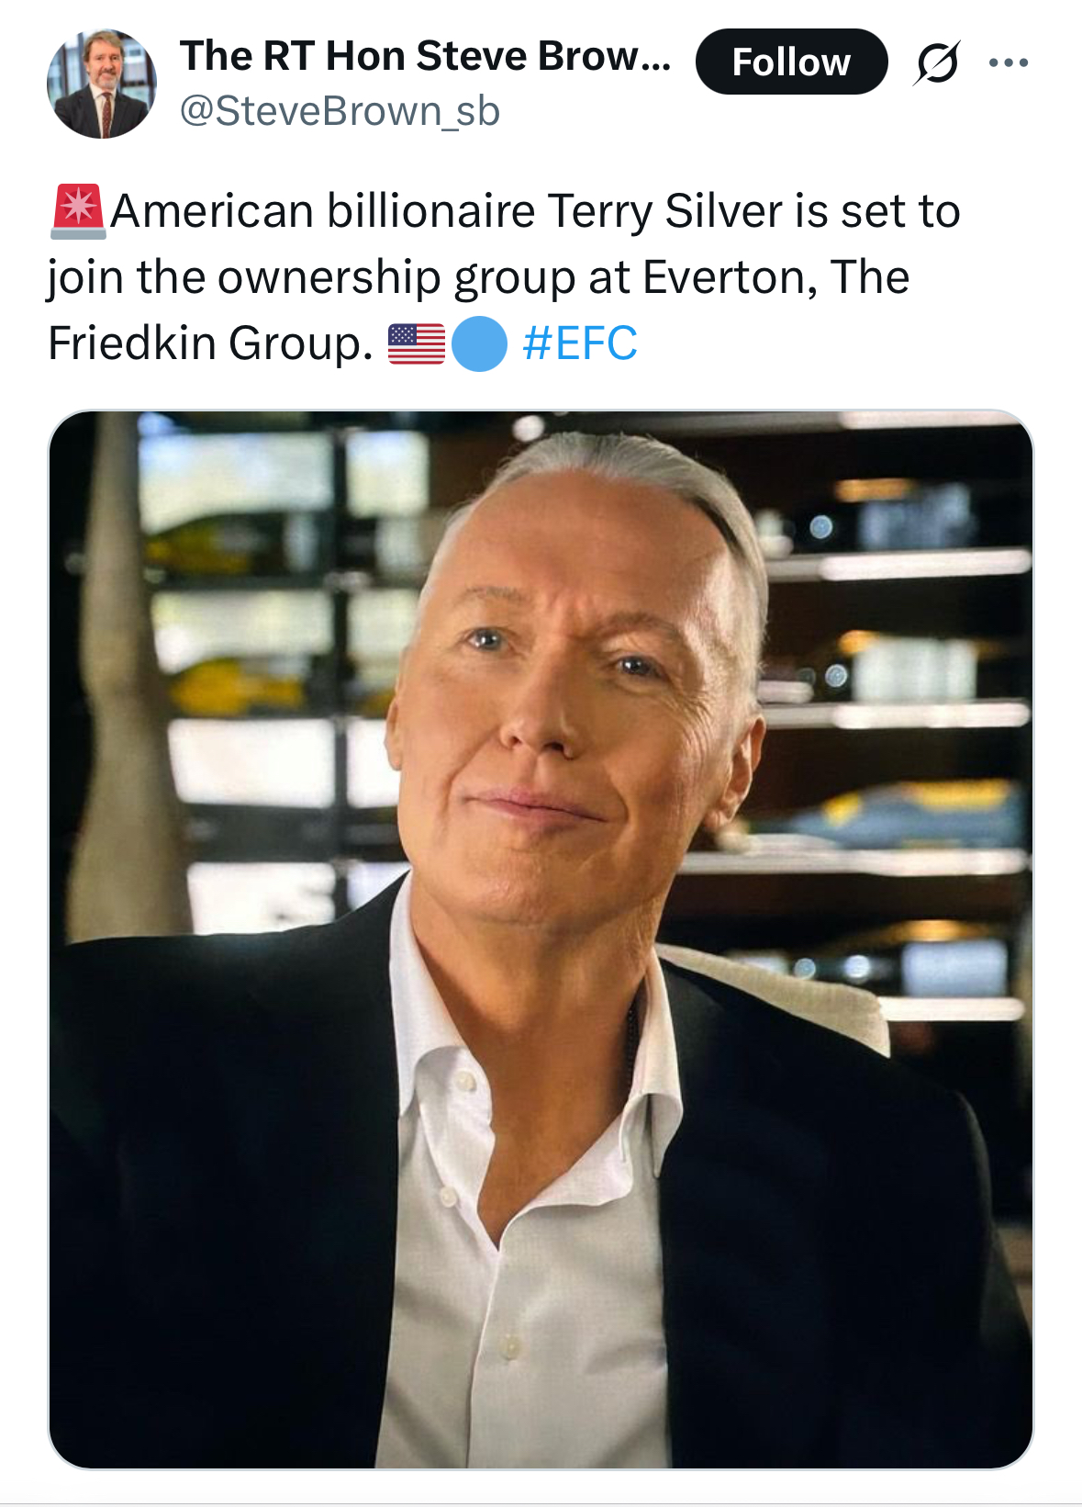Click the name "Terry Silver" in tweet text
This screenshot has width=1082, height=1507.
point(664,211)
